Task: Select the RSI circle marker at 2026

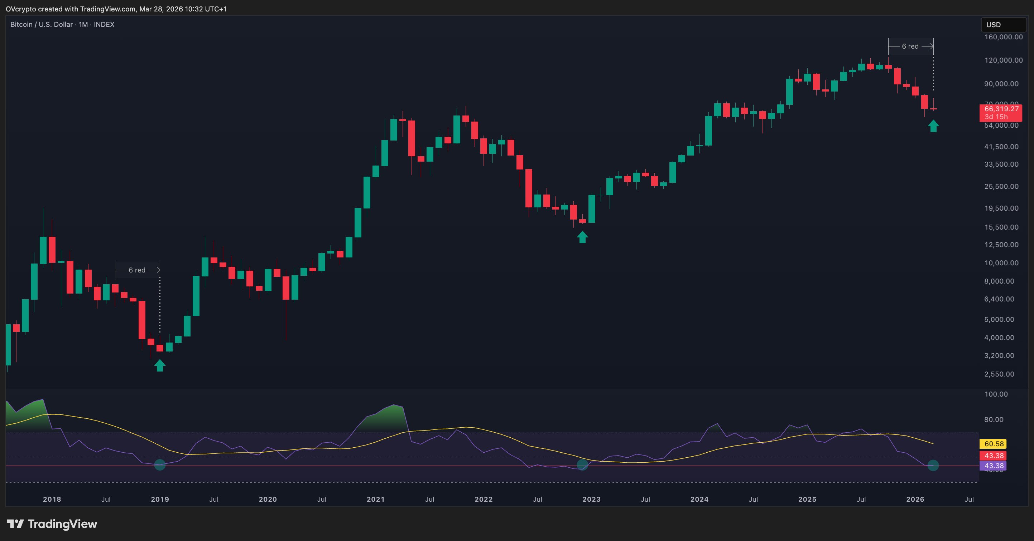Action: [933, 465]
